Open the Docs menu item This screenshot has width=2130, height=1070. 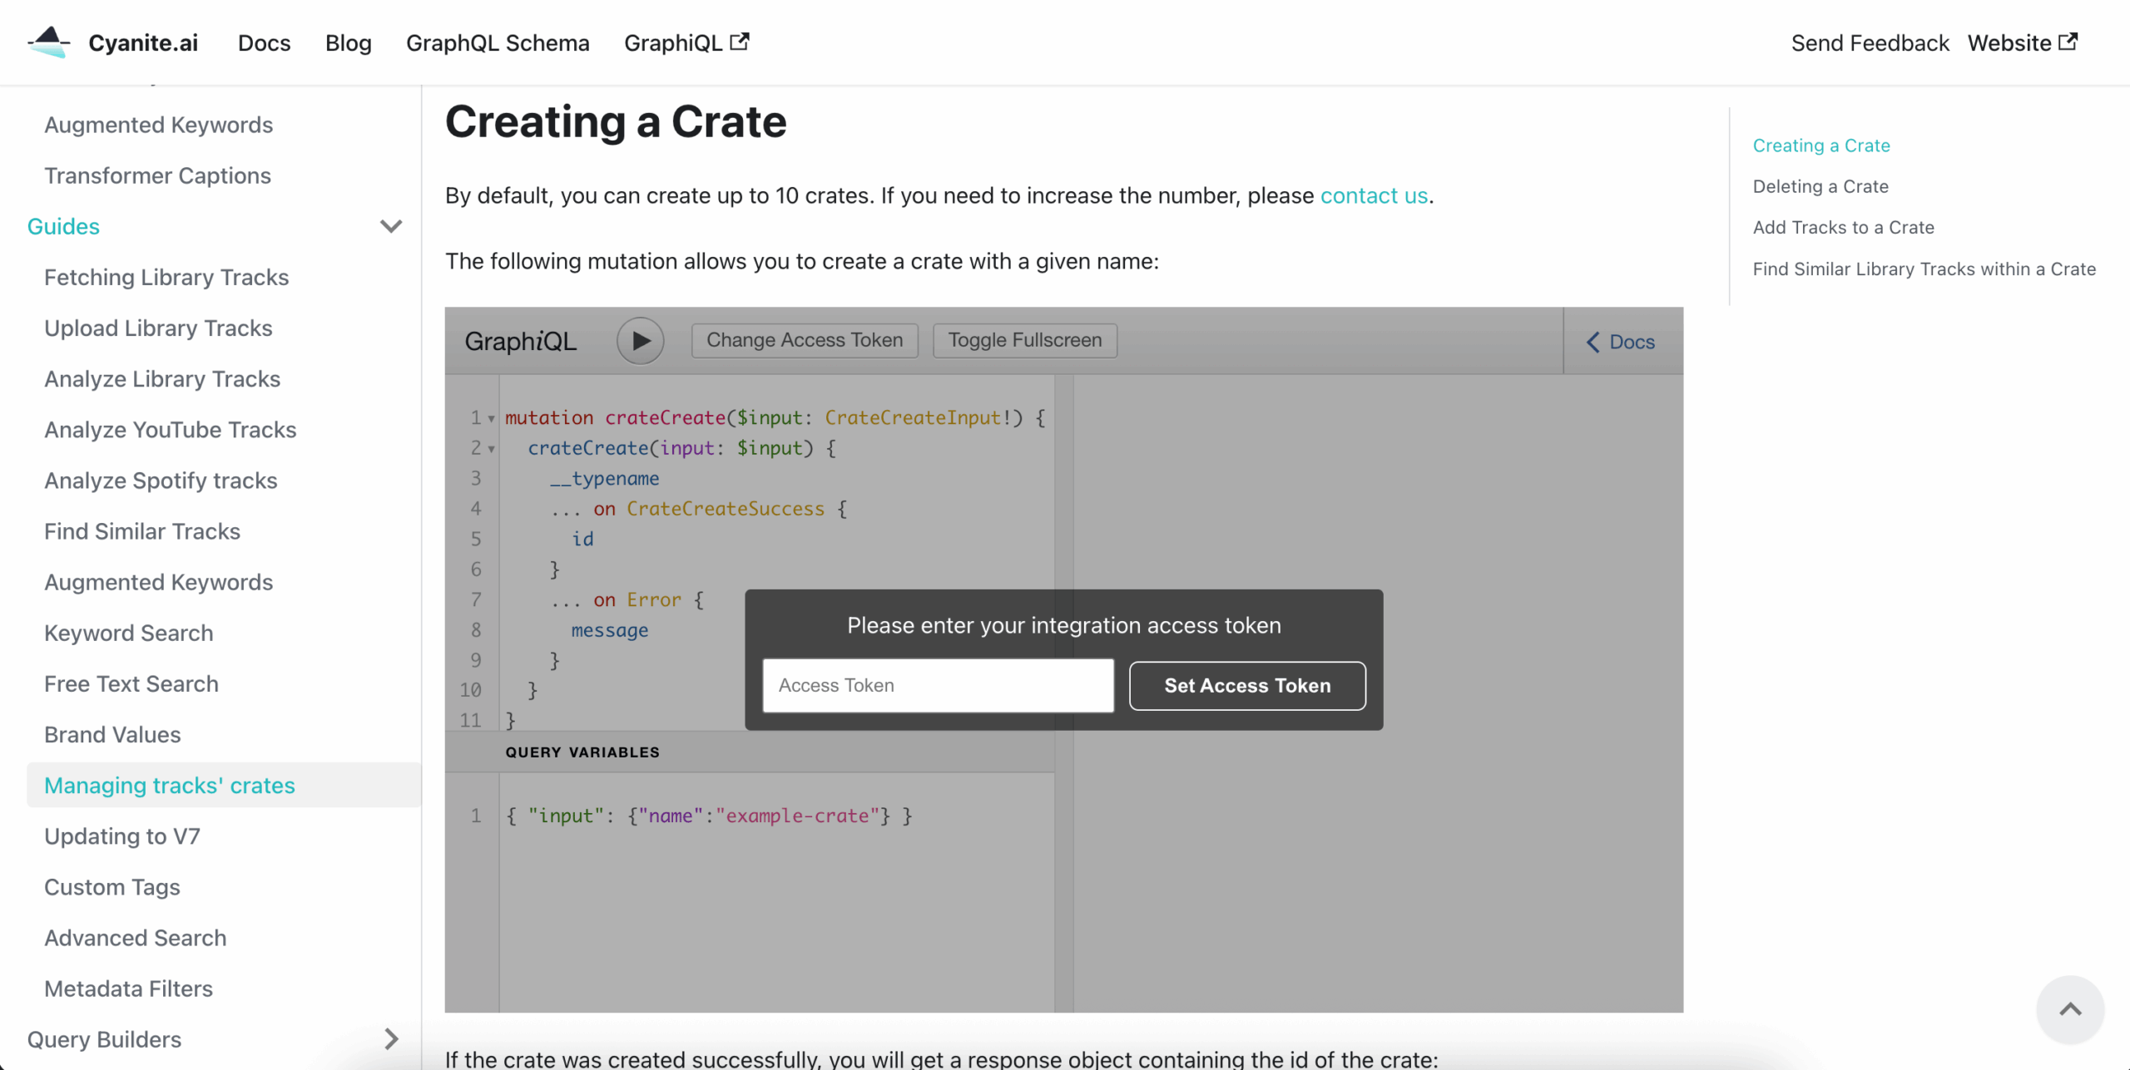[x=264, y=42]
